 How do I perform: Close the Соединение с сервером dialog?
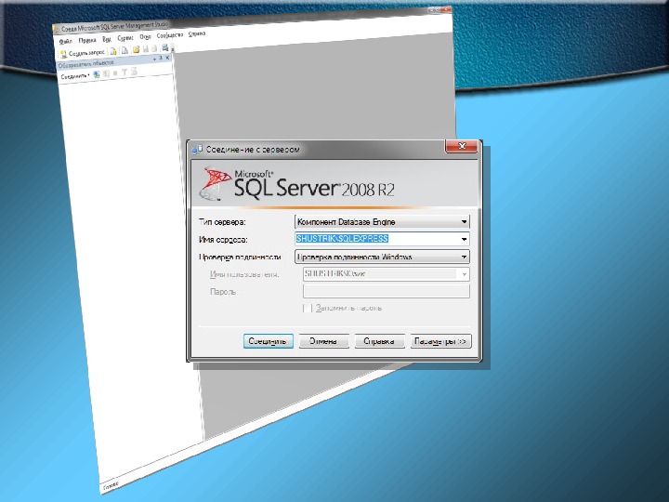pyautogui.click(x=461, y=147)
